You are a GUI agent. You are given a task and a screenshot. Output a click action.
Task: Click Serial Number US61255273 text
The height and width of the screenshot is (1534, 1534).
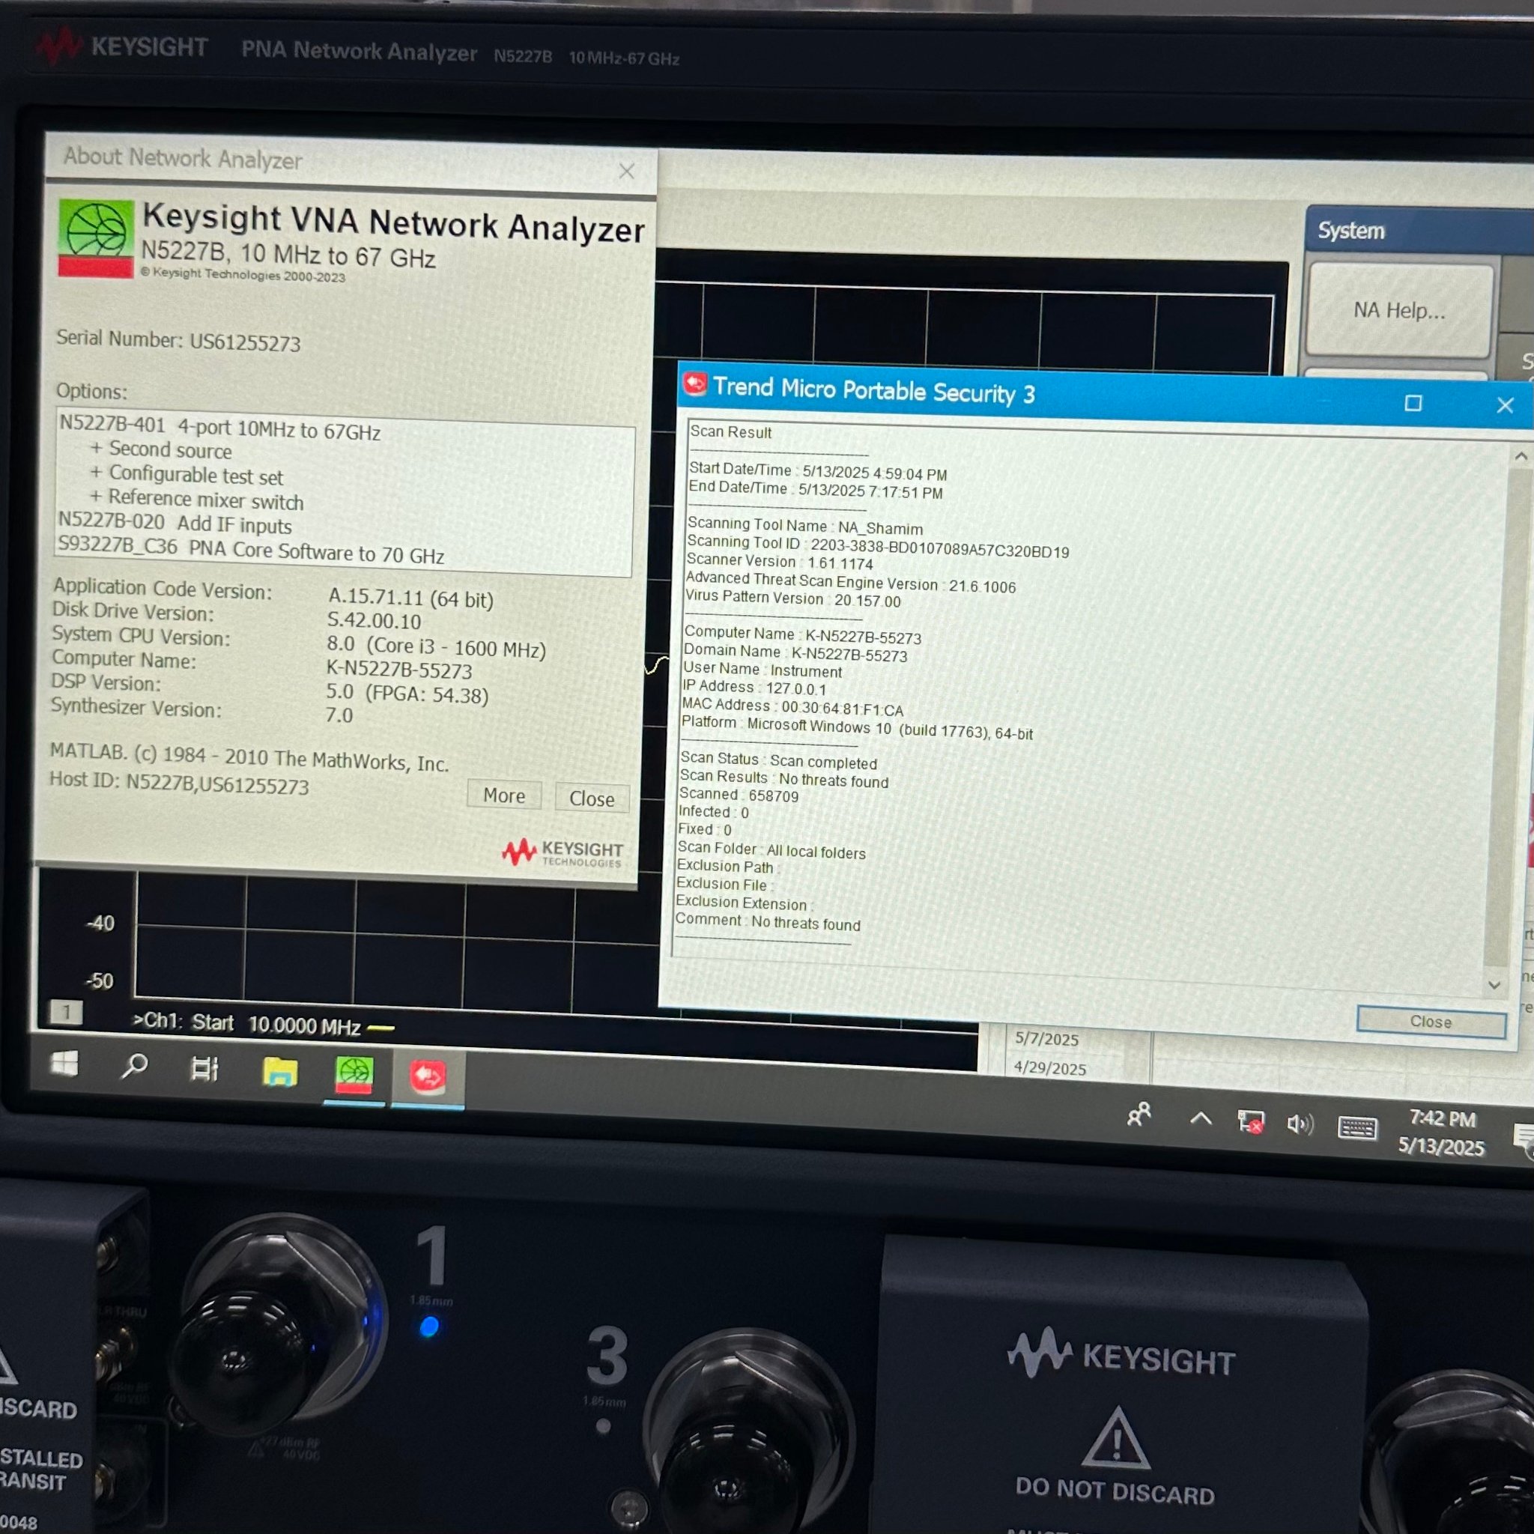coord(178,341)
